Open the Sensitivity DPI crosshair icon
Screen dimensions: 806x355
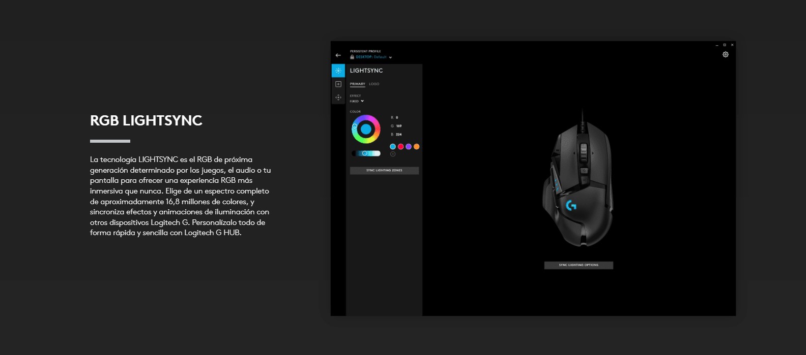[x=338, y=98]
